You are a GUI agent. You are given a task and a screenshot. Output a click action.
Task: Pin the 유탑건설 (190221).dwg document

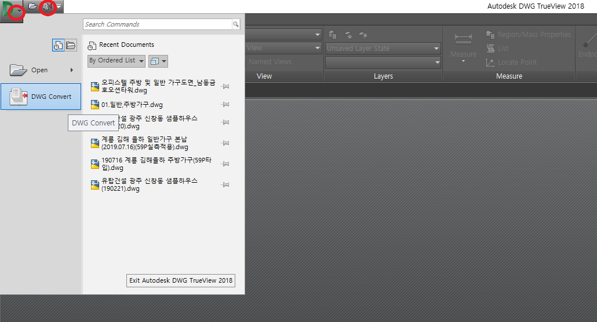[x=225, y=185]
